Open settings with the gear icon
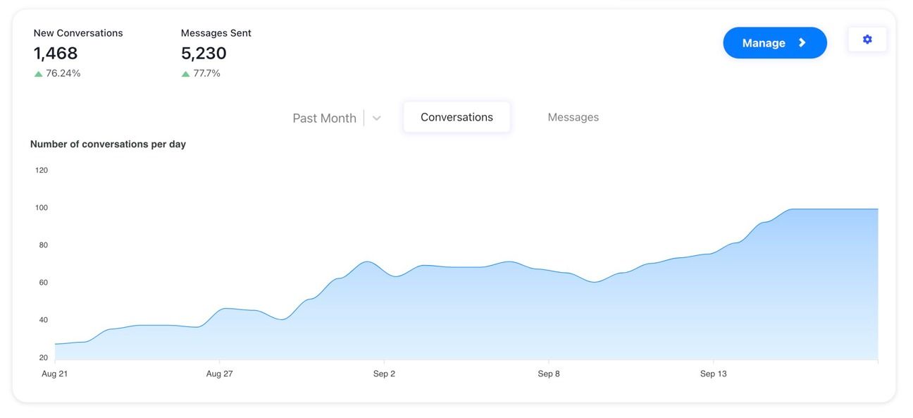The image size is (913, 418). coord(867,40)
